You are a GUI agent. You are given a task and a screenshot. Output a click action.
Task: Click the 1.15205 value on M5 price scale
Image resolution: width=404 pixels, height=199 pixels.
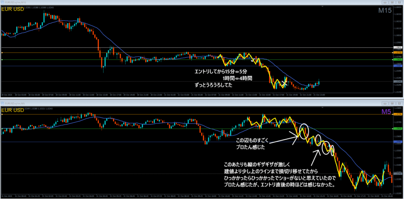pyautogui.click(x=398, y=193)
